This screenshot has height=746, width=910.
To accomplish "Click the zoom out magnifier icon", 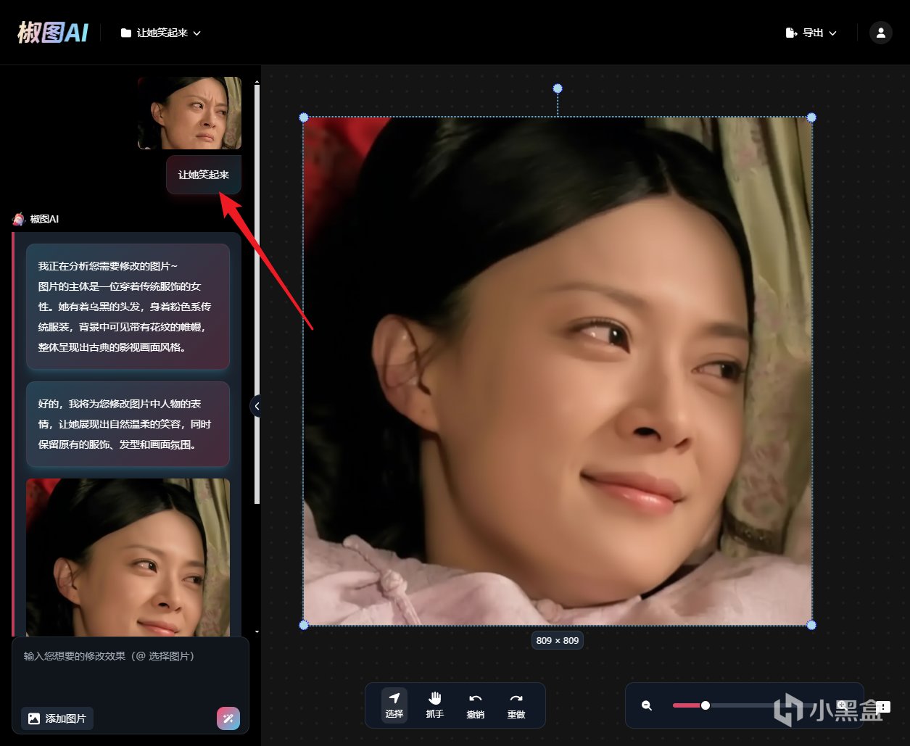I will [647, 705].
